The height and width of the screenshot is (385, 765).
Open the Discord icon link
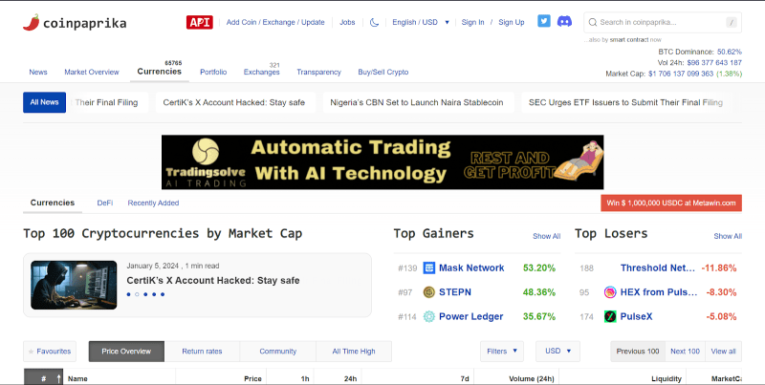click(564, 21)
